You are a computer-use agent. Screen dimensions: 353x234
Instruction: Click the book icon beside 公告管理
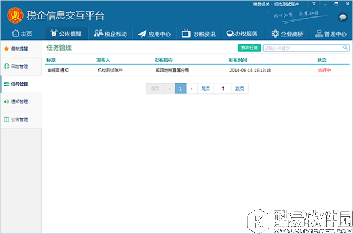[6, 119]
